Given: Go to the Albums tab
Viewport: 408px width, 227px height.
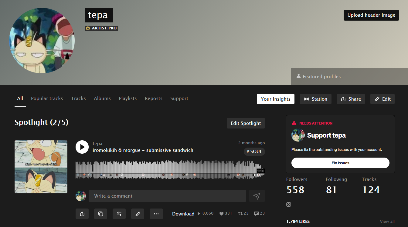Looking at the screenshot, I should [x=102, y=98].
